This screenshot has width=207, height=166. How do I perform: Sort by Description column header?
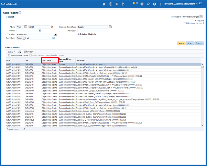pos(138,60)
